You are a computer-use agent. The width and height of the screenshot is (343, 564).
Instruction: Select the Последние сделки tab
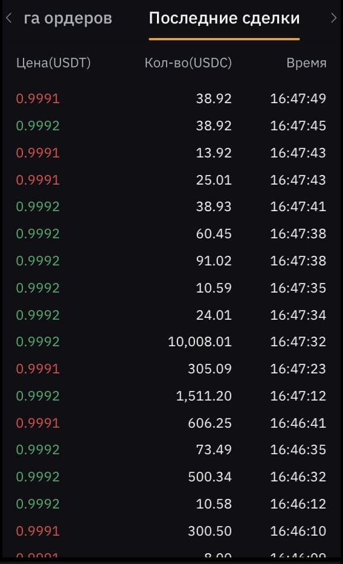[224, 18]
